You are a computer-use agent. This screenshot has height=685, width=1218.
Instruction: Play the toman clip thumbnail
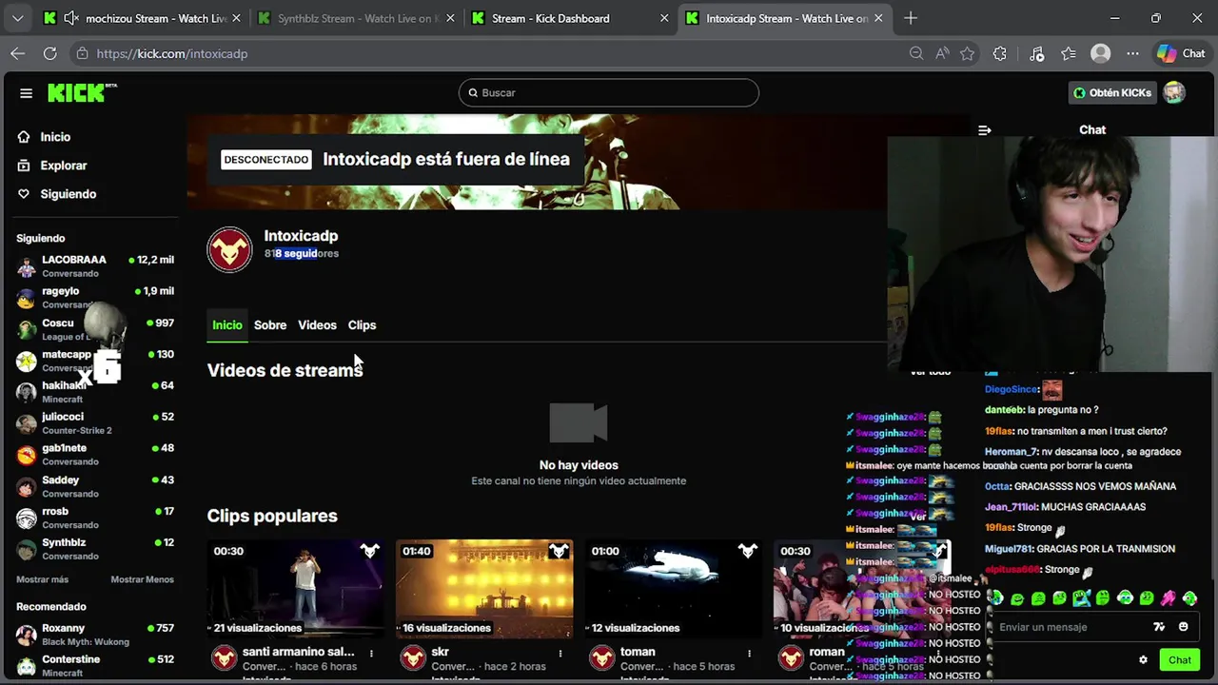tap(674, 589)
